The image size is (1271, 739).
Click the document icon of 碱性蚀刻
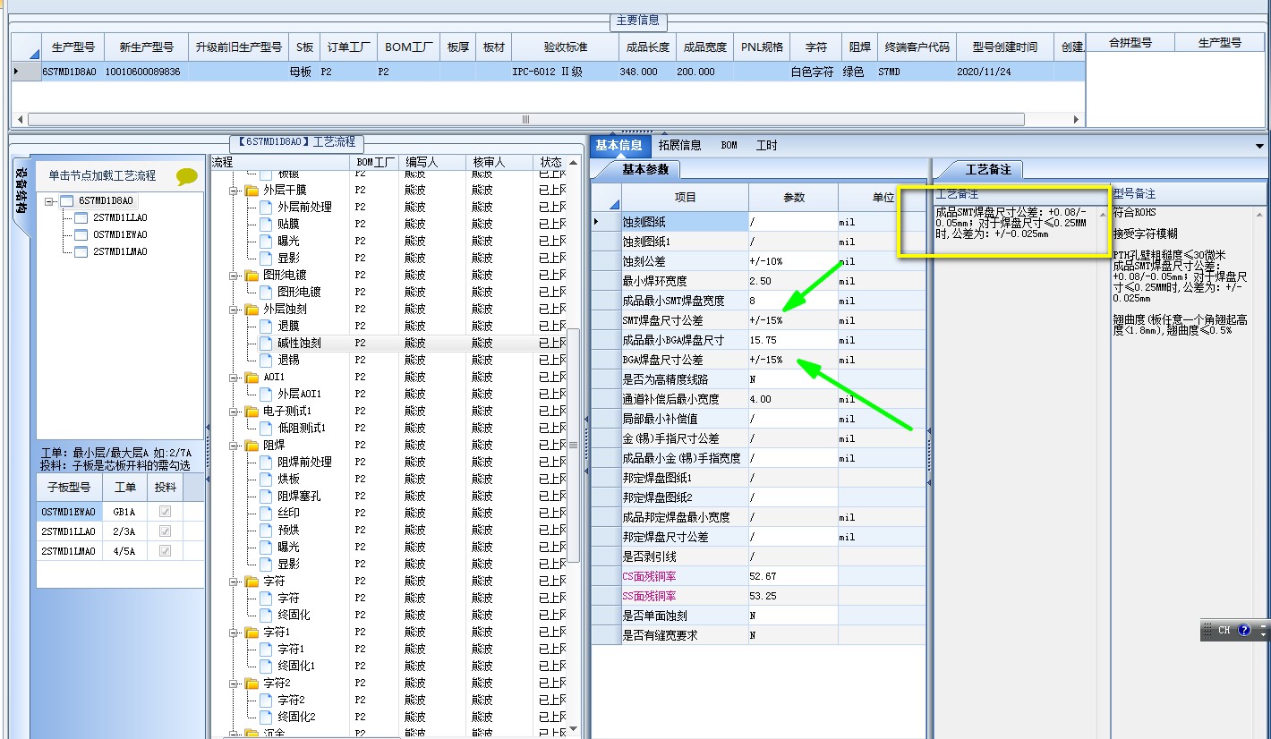266,344
